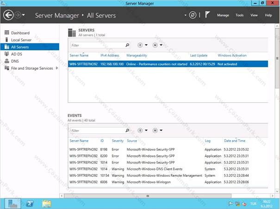Image resolution: width=280 pixels, height=209 pixels.
Task: Expand Servers list criteria dropdown arrow
Action: point(146,45)
